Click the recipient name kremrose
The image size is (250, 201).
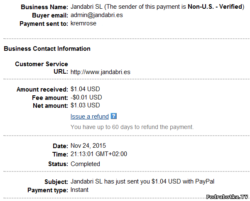83,24
